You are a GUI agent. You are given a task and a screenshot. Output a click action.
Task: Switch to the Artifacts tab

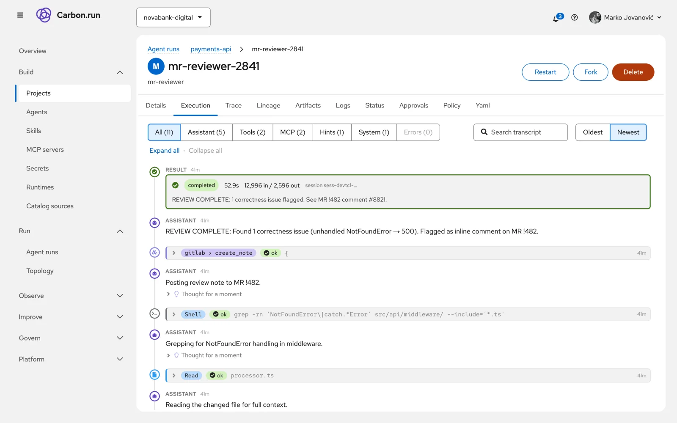[308, 105]
